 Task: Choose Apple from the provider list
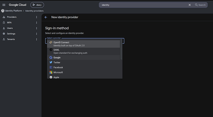click(83, 77)
